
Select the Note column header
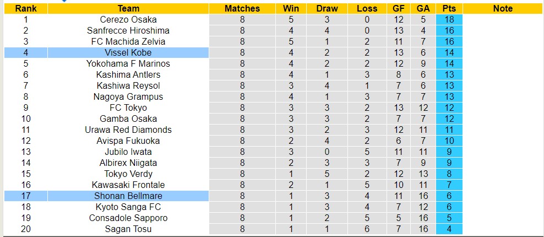coord(503,8)
